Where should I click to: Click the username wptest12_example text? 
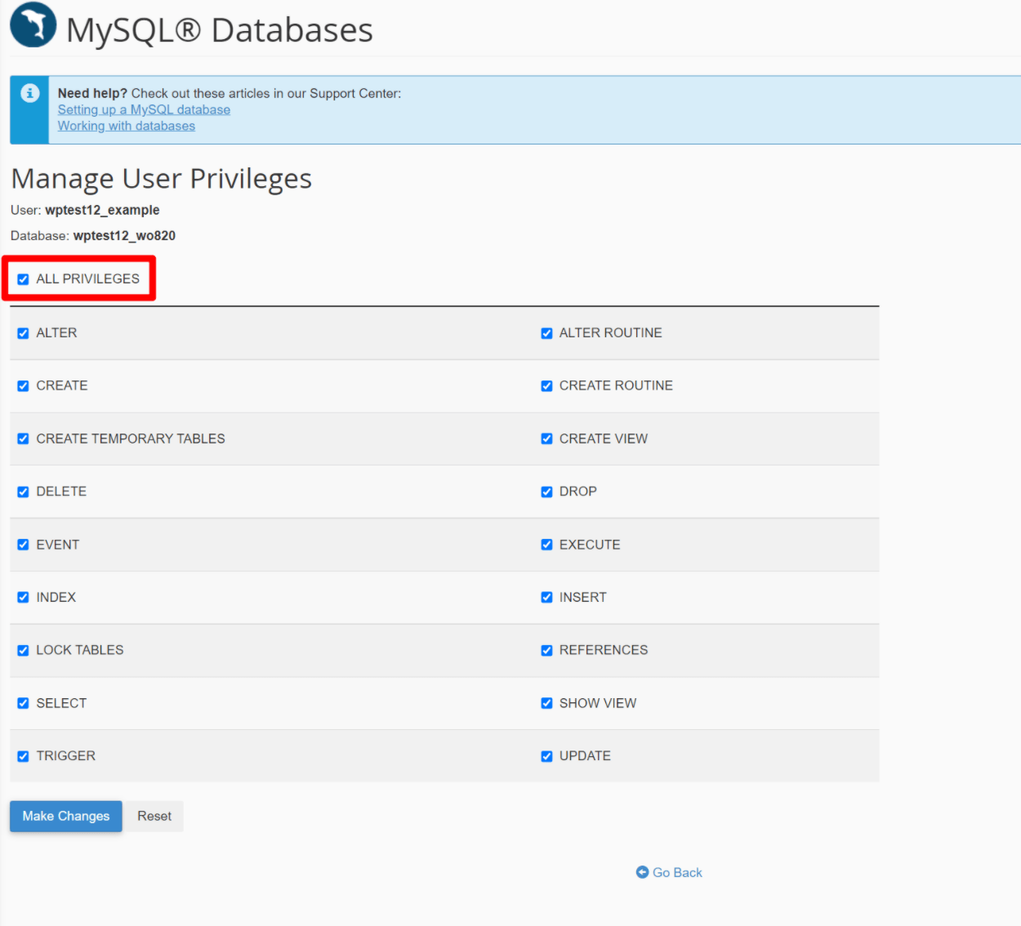(102, 210)
